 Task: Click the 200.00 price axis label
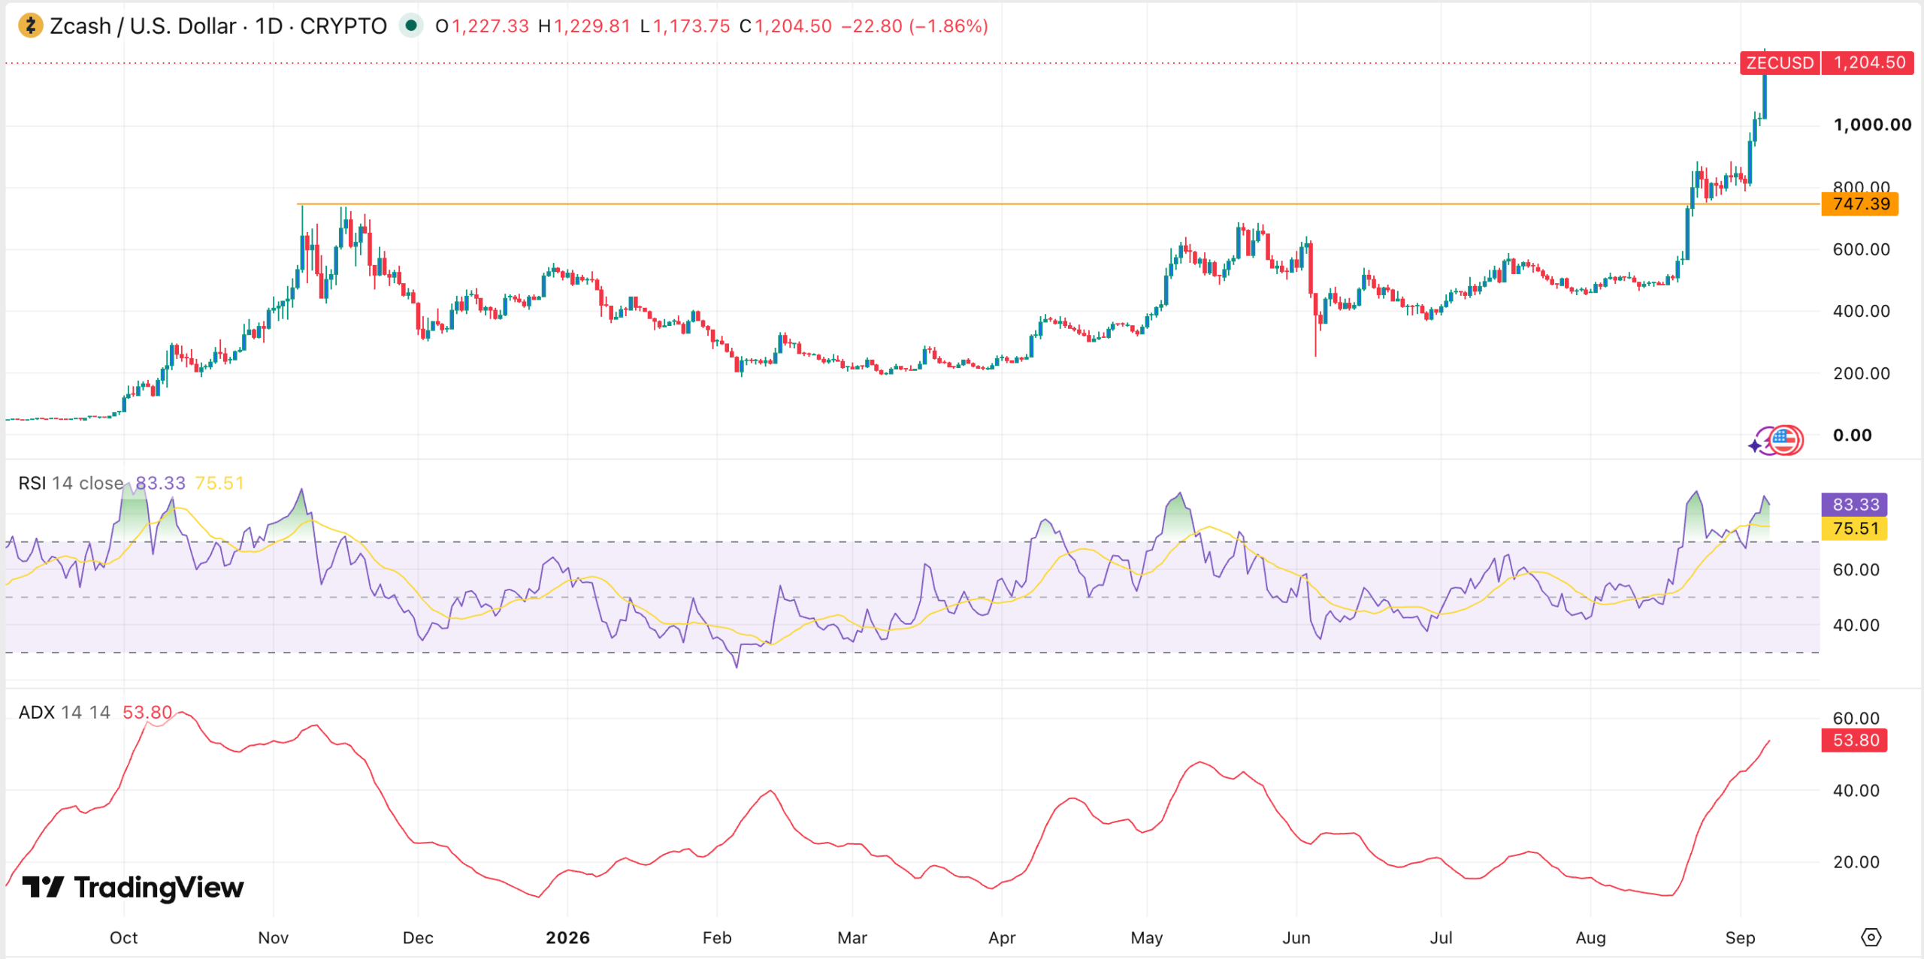coord(1861,373)
